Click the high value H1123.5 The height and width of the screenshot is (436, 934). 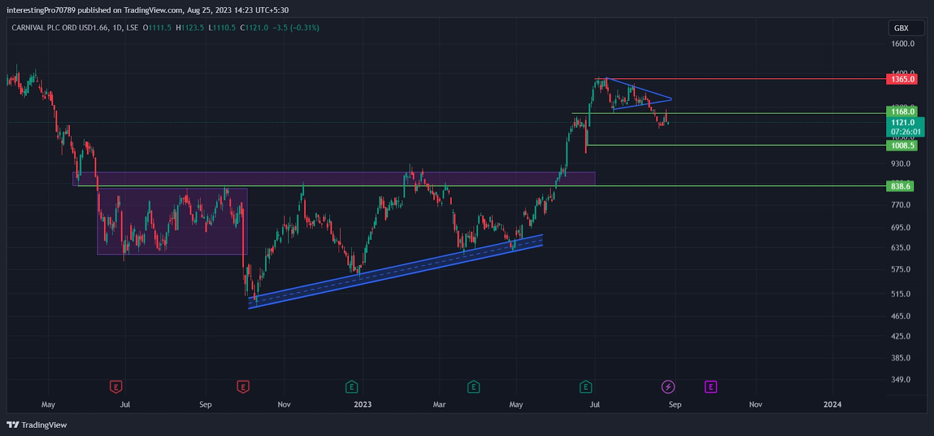coord(190,27)
